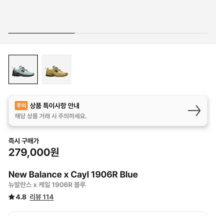
Task: Click the 즉시 구매가 label
Action: 24,141
